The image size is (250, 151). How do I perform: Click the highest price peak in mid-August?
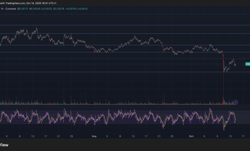coord(37,28)
